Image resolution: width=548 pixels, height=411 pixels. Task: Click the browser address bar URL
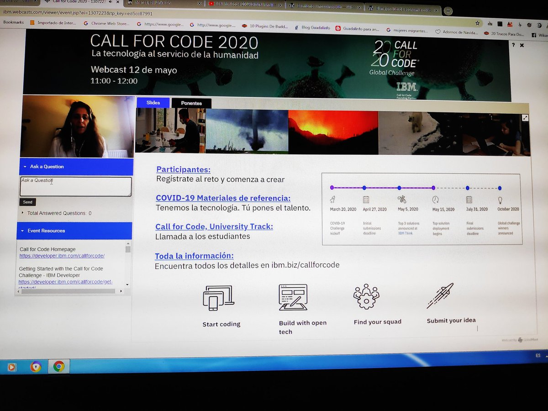coord(78,13)
